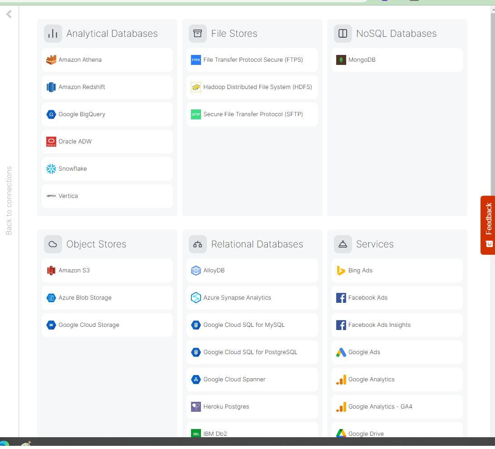Select Google Cloud SQL for MySQL

tap(252, 325)
